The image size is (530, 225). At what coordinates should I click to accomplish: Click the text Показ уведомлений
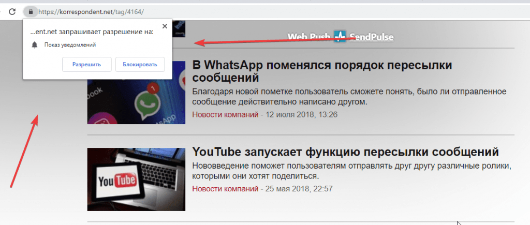tap(70, 45)
